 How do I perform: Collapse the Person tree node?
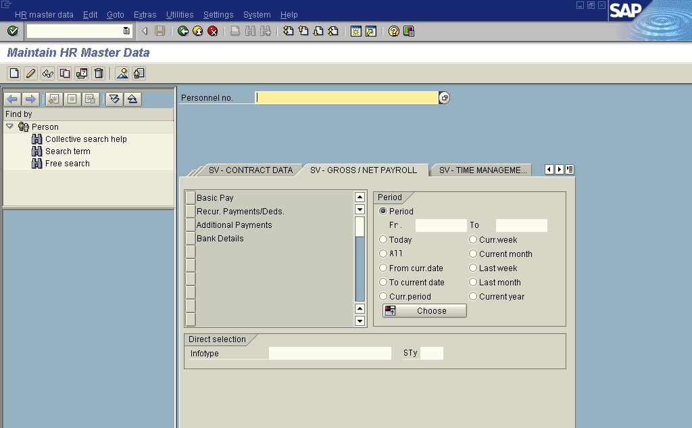click(x=9, y=126)
